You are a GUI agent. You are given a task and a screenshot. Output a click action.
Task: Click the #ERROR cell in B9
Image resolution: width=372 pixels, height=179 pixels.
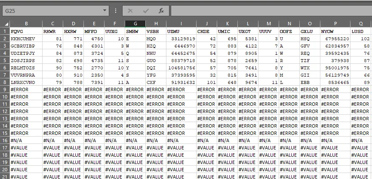pos(26,89)
